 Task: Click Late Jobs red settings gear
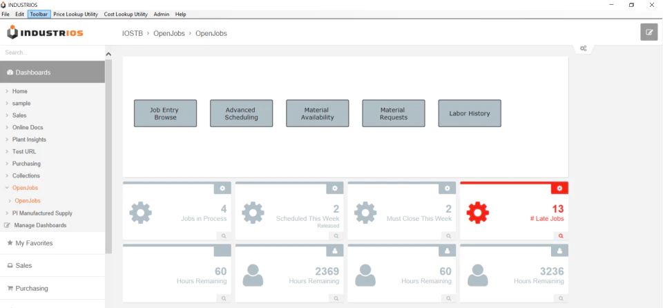coord(560,189)
